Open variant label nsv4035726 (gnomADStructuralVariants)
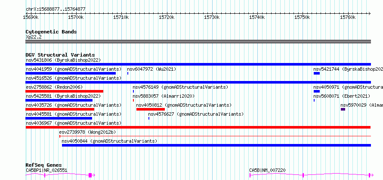Viewport: 383px width, 180px height. tap(74, 105)
